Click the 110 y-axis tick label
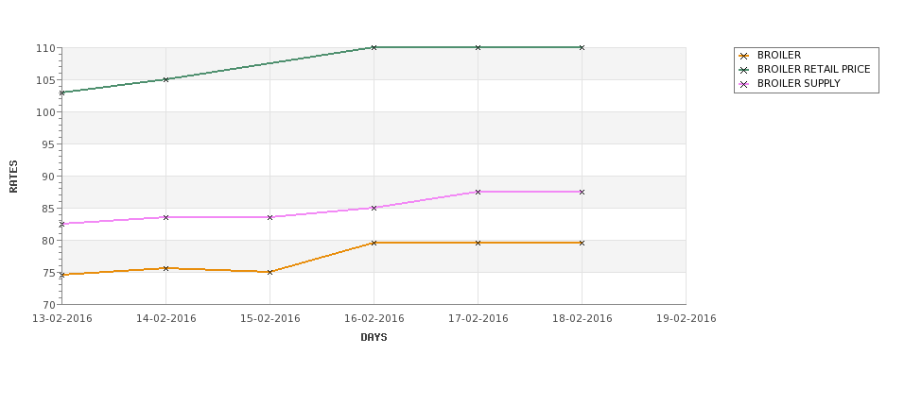 tap(47, 48)
